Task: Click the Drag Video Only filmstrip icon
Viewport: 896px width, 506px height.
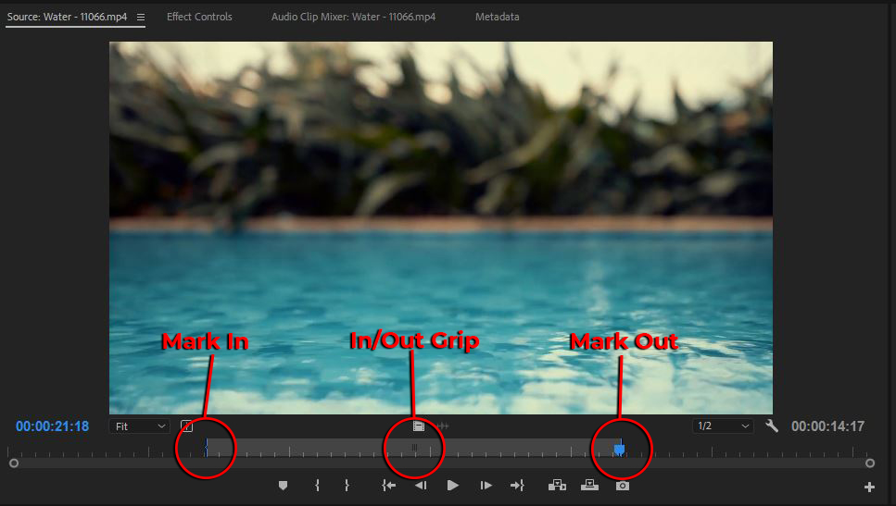Action: click(419, 426)
